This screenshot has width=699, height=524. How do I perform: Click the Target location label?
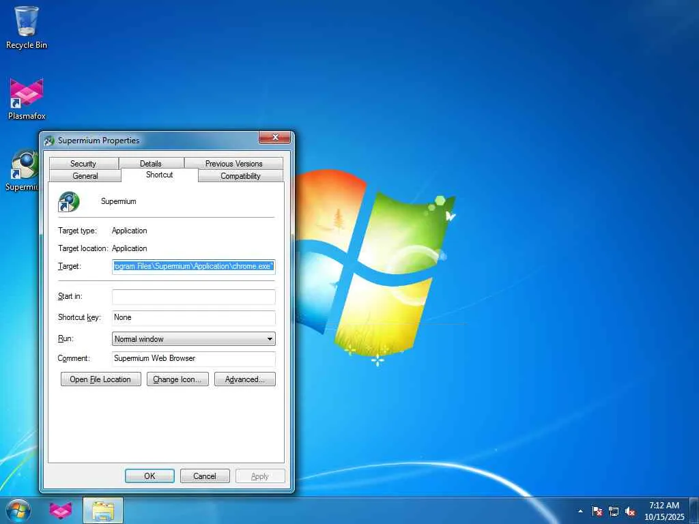(83, 248)
